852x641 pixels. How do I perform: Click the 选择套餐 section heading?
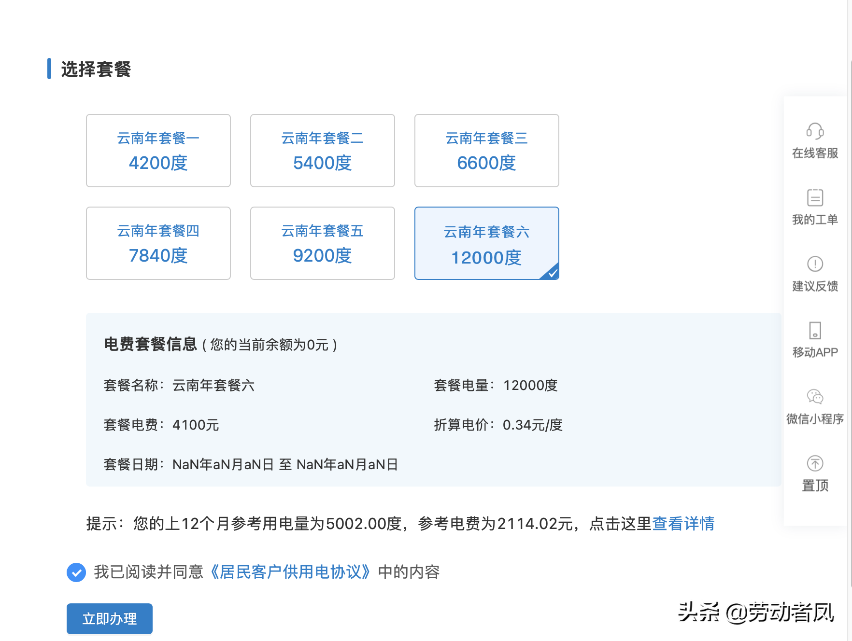(x=96, y=69)
